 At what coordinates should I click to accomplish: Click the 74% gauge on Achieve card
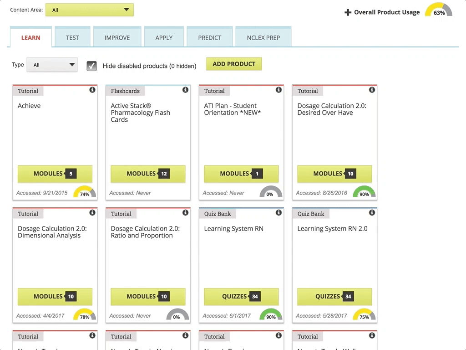coord(85,192)
